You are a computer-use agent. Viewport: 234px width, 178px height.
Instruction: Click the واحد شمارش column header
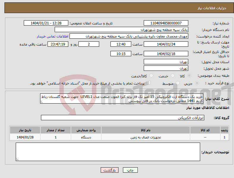click(x=86, y=130)
